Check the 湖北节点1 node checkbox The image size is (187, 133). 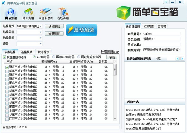(7, 83)
